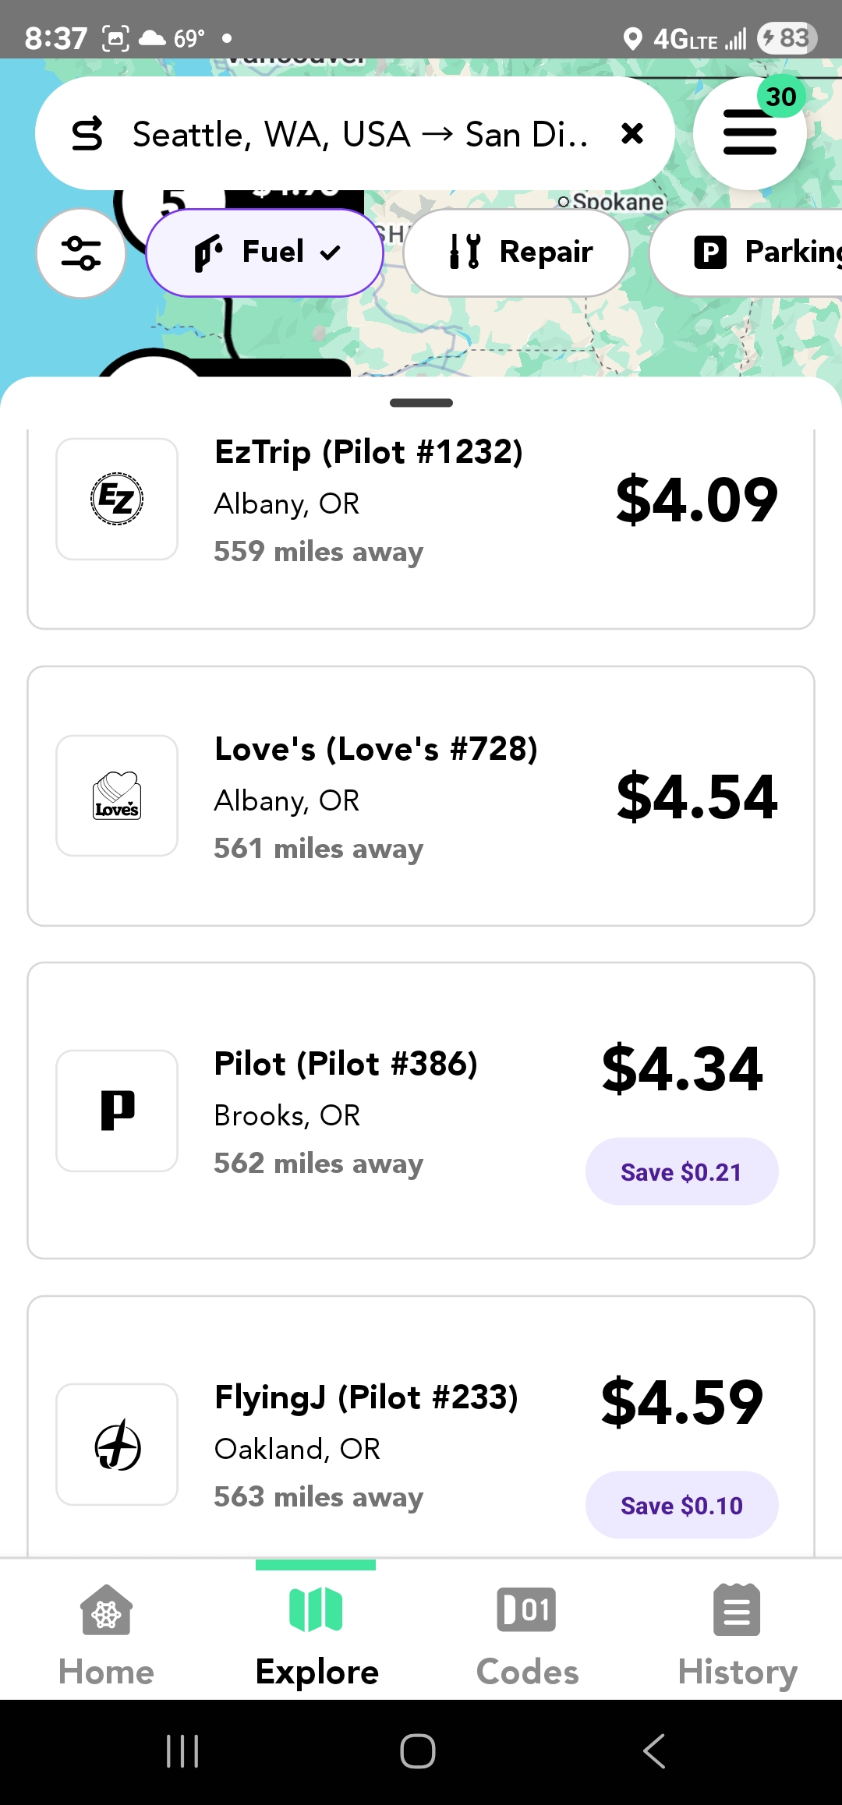
Task: Switch to the Home tab
Action: (107, 1630)
